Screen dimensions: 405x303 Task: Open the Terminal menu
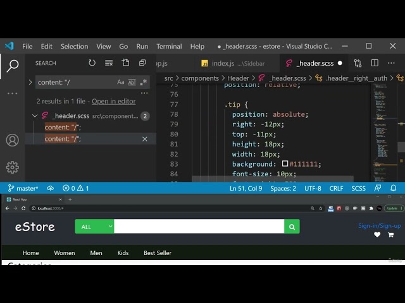[169, 46]
